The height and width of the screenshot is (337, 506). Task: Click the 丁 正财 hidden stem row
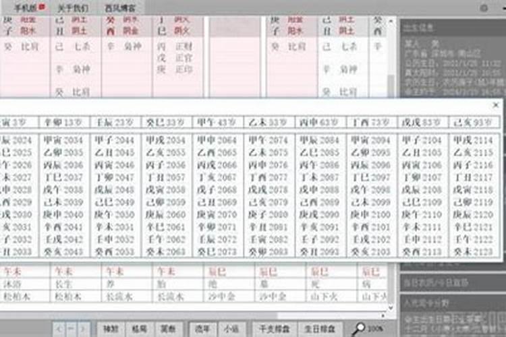[x=174, y=47]
